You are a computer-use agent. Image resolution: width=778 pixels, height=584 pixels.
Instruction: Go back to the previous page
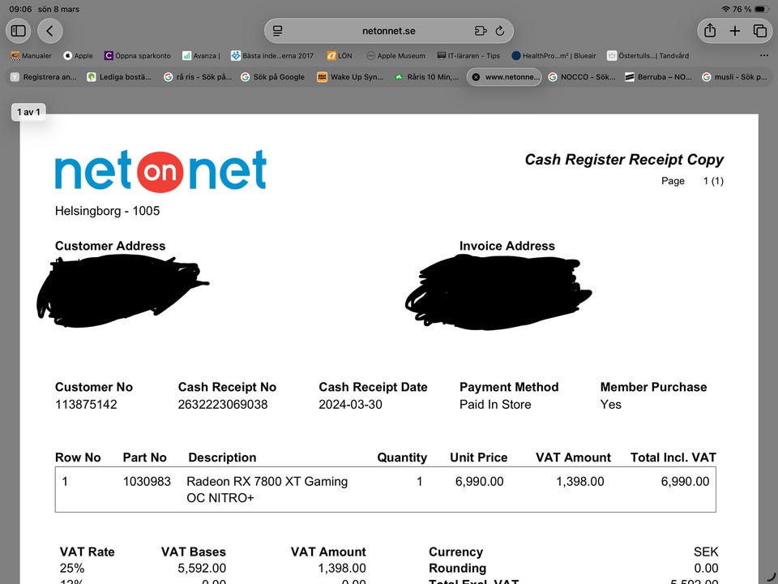[50, 31]
